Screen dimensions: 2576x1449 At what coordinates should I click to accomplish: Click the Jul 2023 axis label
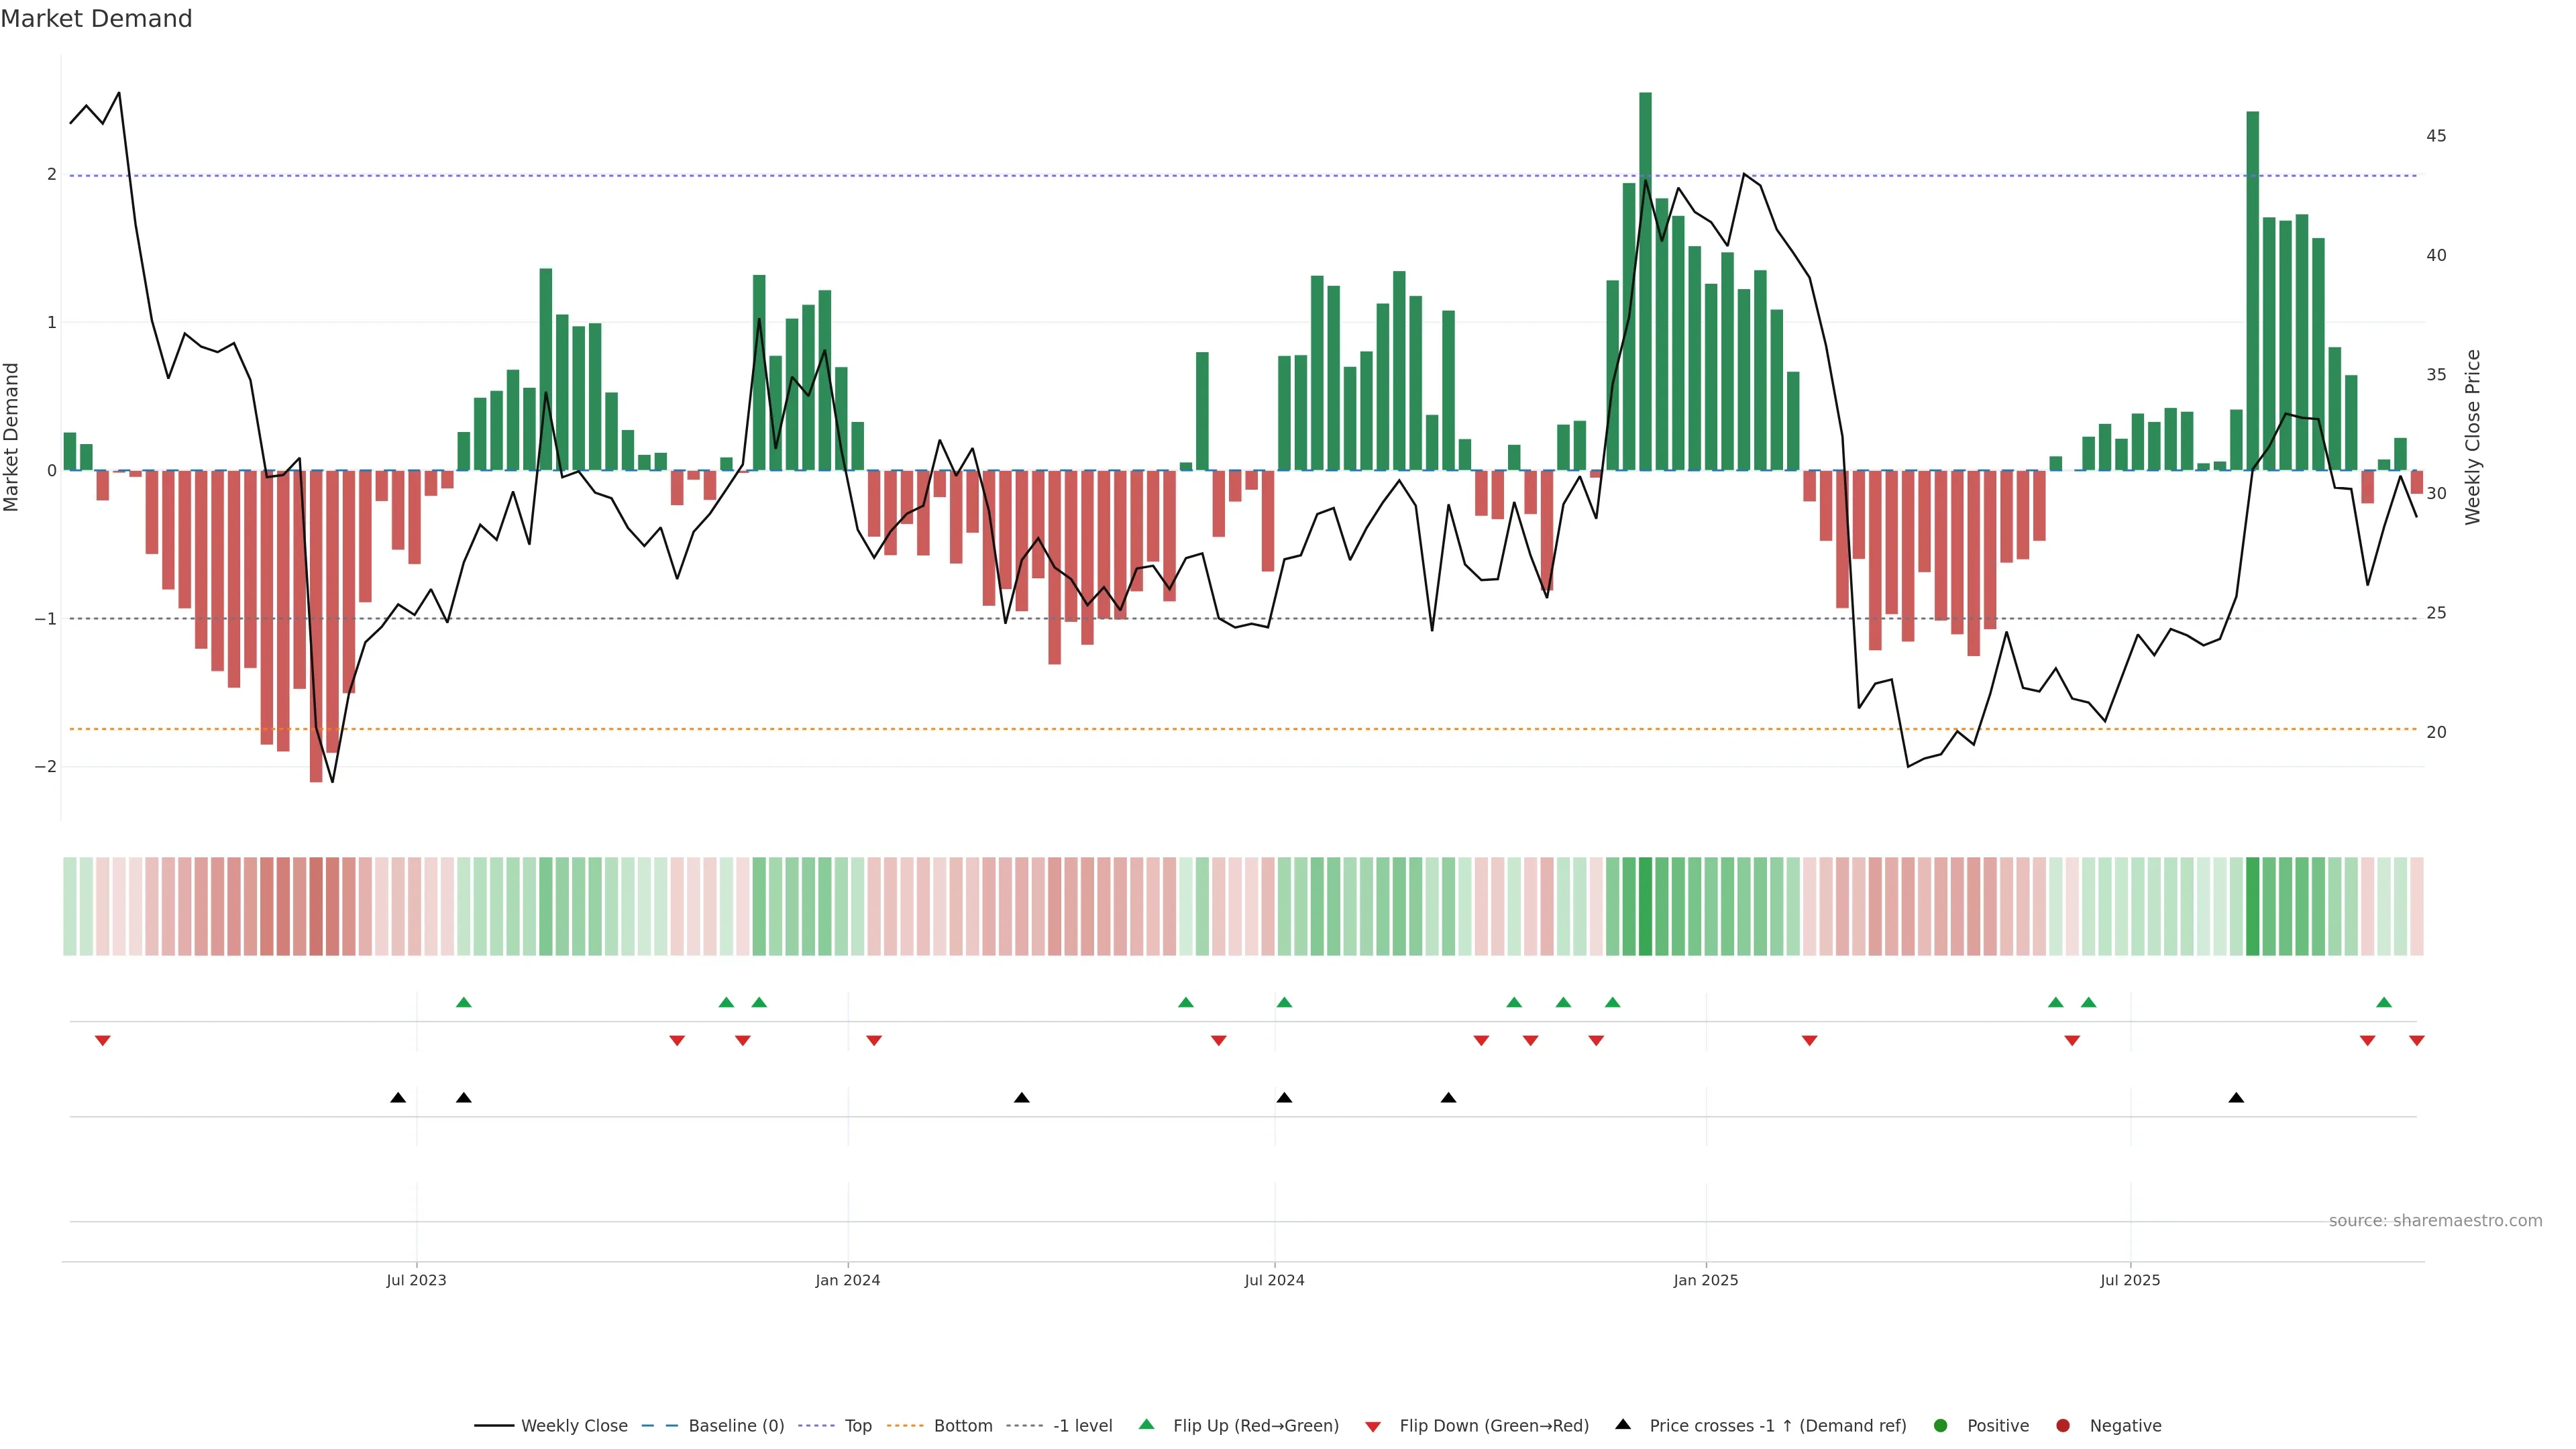tap(416, 1280)
